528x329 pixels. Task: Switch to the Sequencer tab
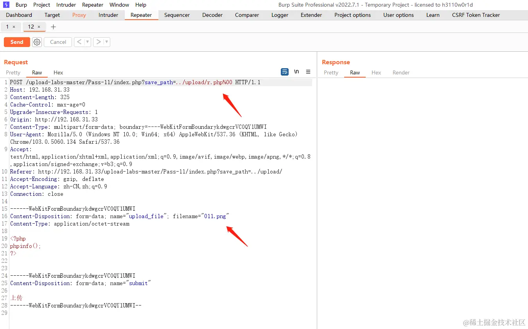(x=177, y=15)
